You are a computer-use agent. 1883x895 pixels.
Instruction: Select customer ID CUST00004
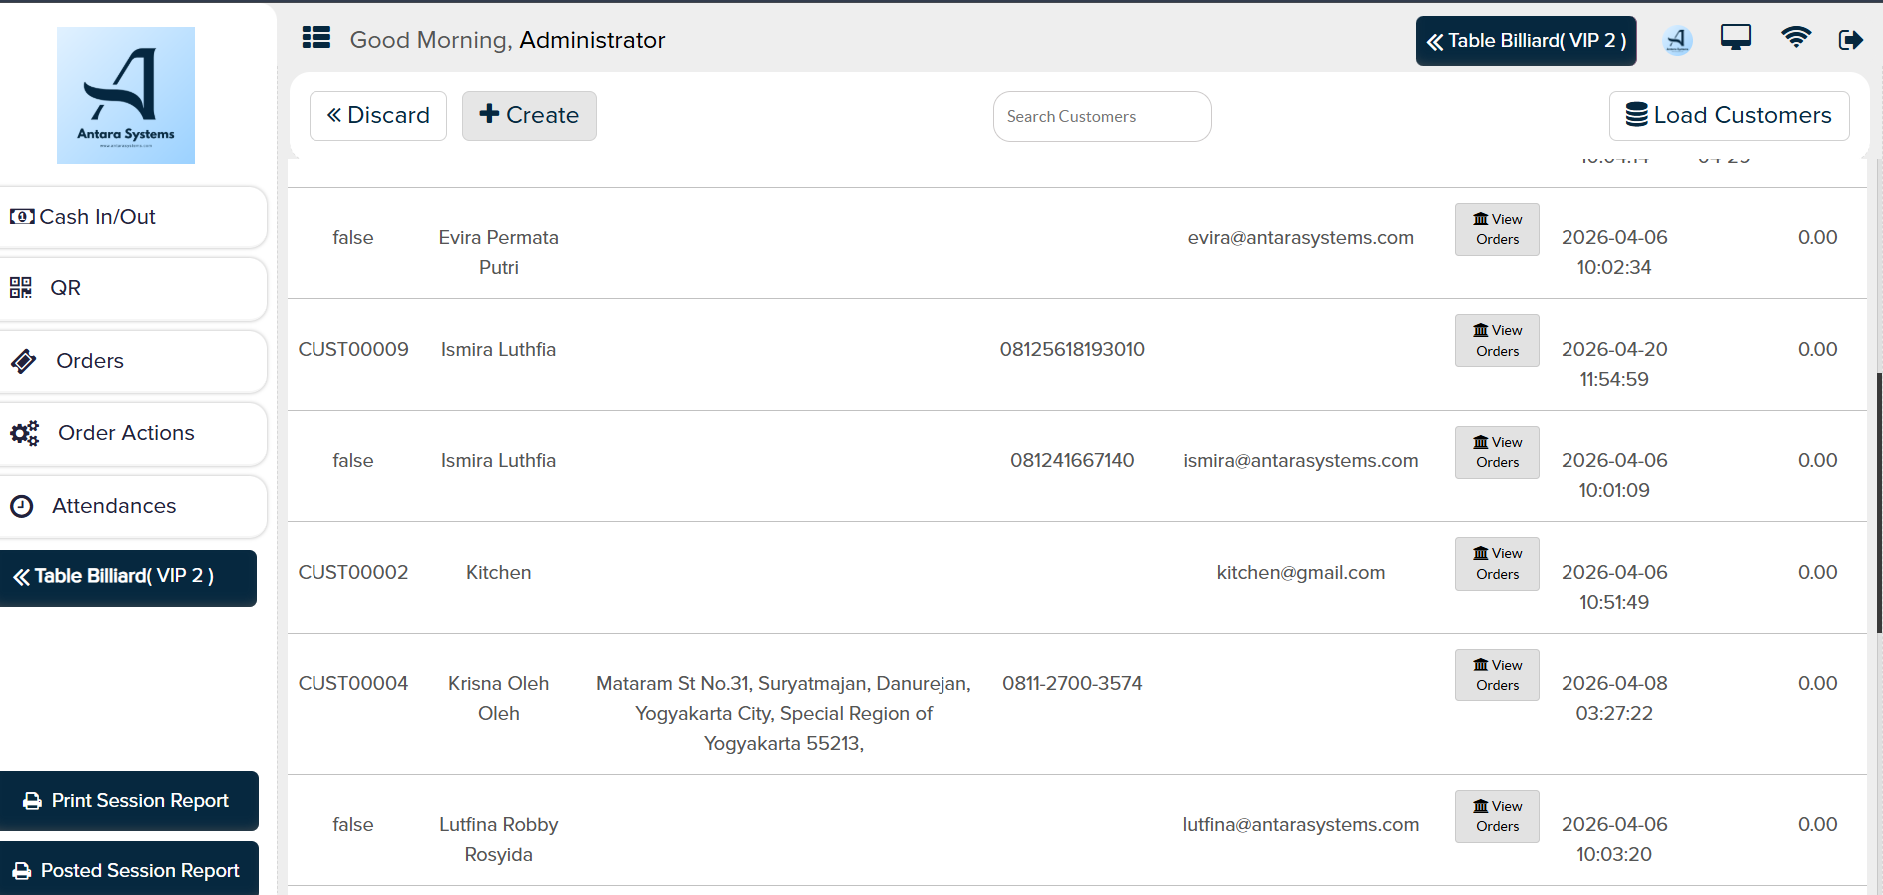click(x=353, y=684)
